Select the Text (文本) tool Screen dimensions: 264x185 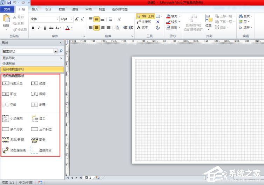coord(142,27)
